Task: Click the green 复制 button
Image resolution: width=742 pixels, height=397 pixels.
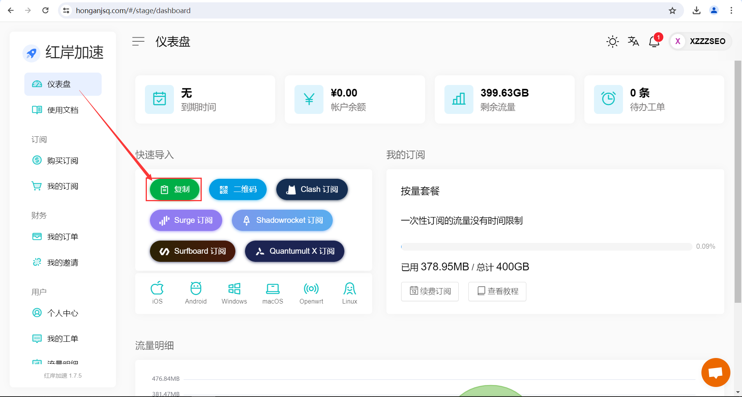Action: [x=175, y=189]
